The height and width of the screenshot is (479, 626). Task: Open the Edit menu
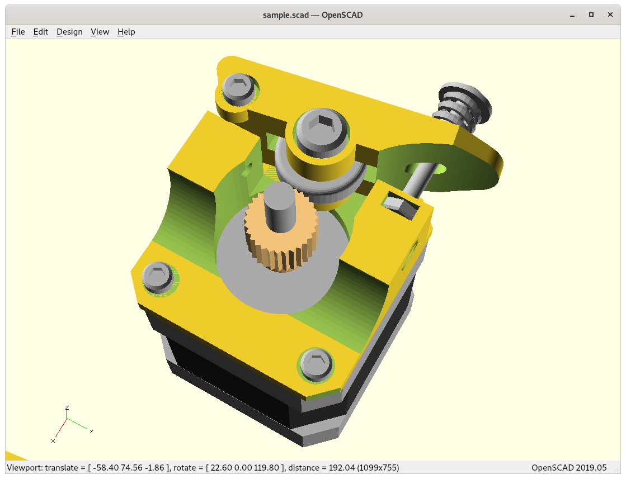[x=40, y=32]
